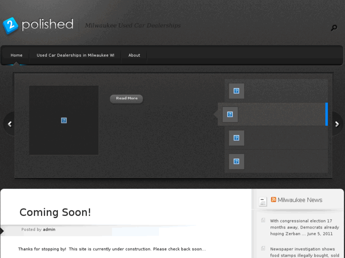The image size is (345, 258).
Task: Open the Home menu item
Action: (17, 55)
